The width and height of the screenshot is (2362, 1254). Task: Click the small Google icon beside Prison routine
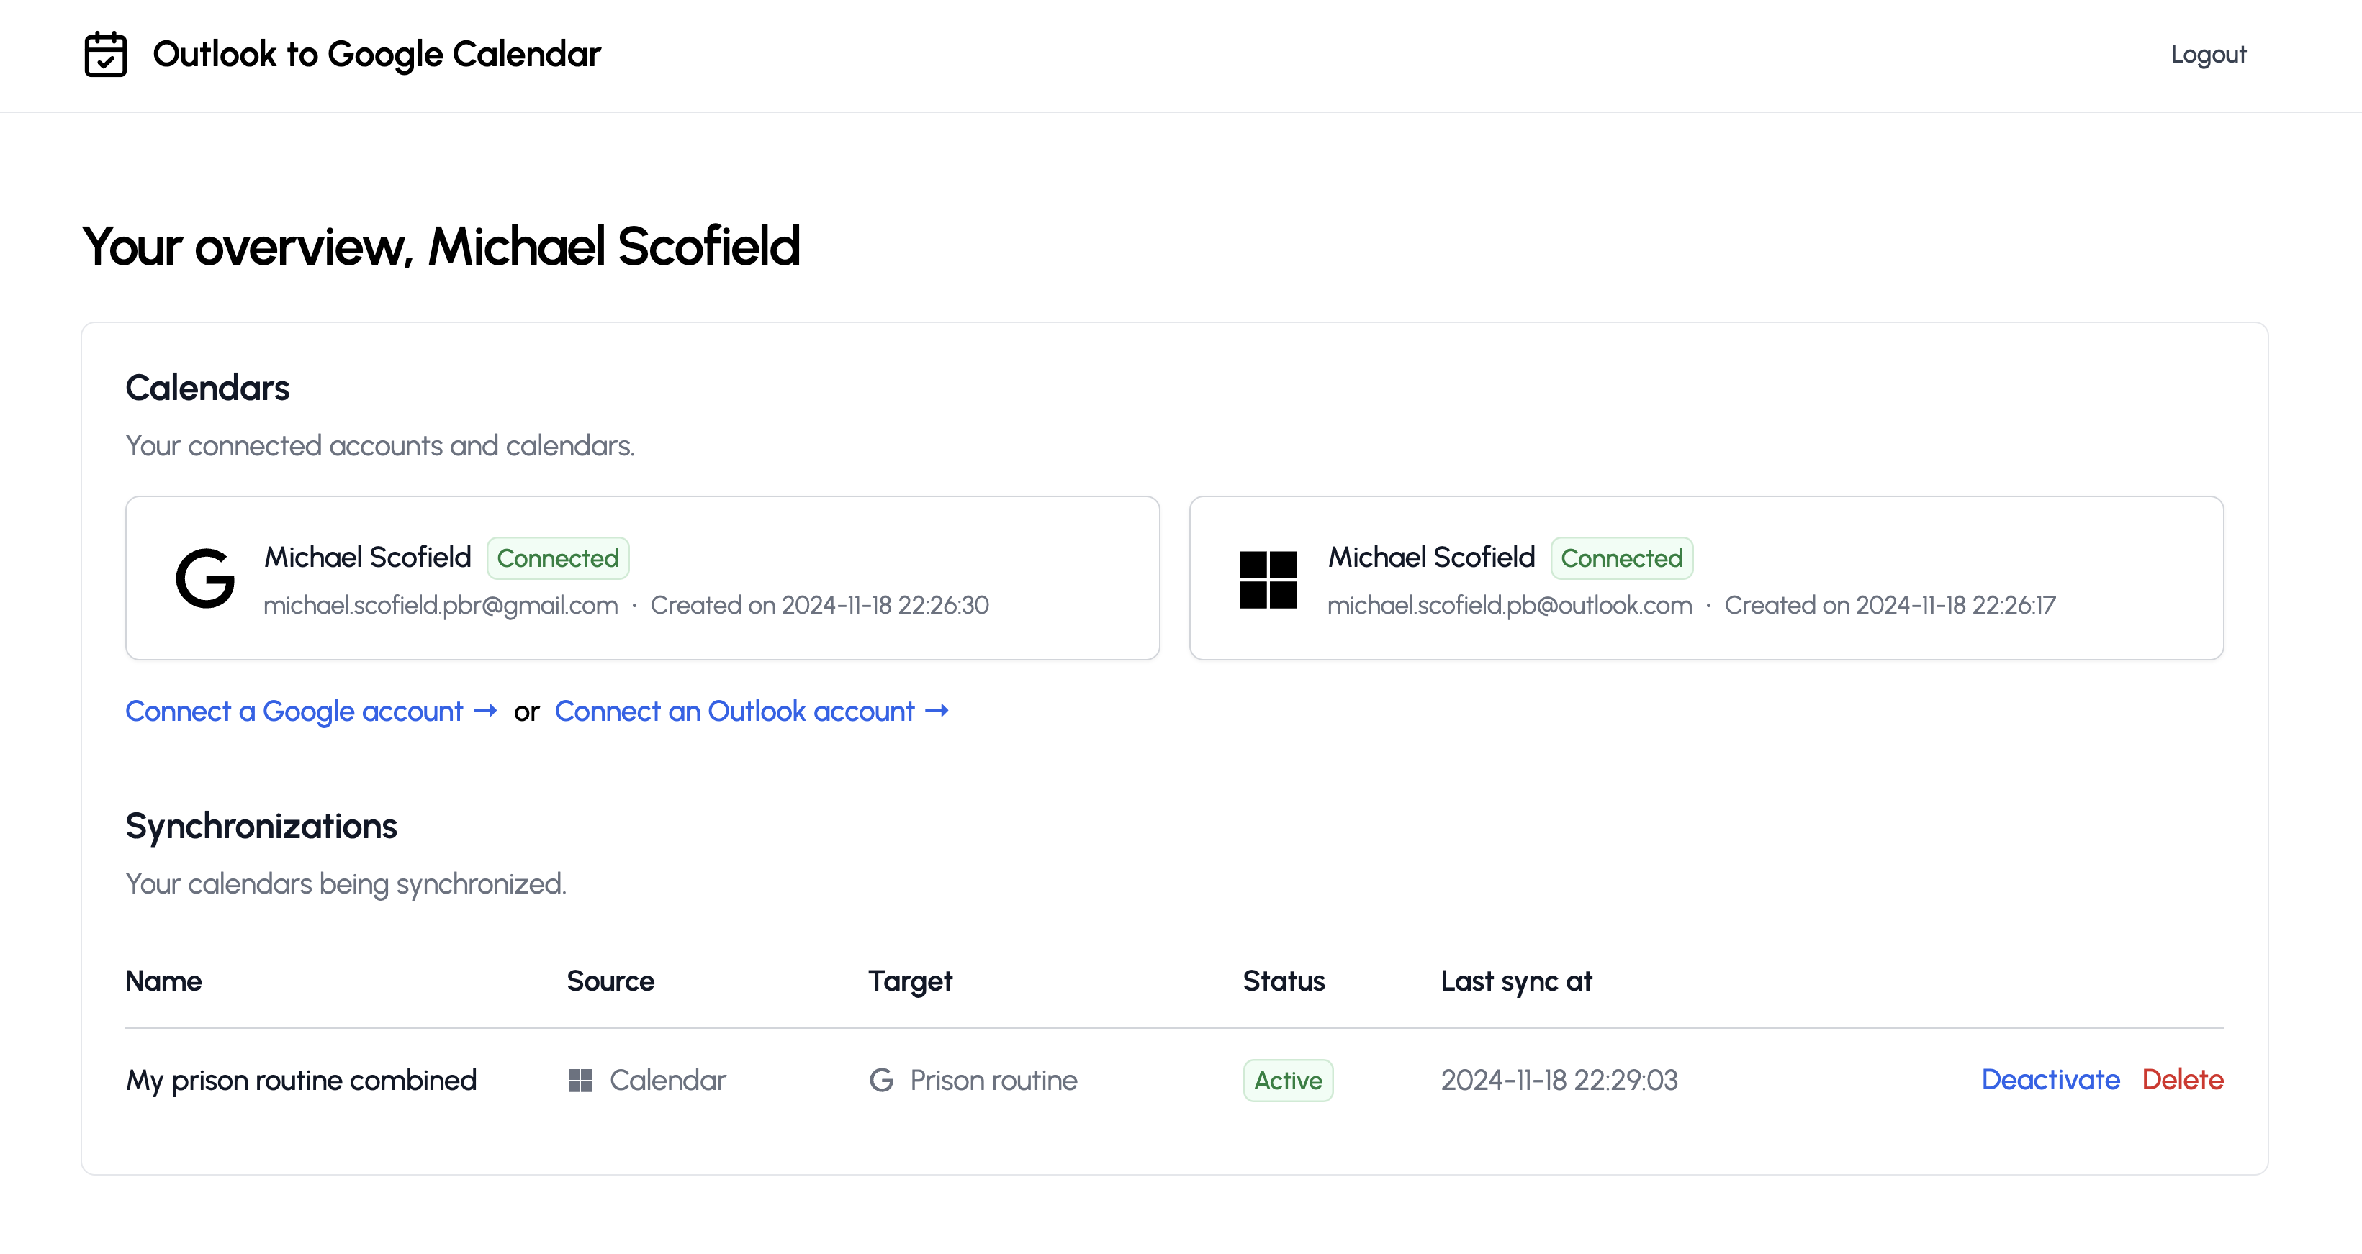click(881, 1080)
